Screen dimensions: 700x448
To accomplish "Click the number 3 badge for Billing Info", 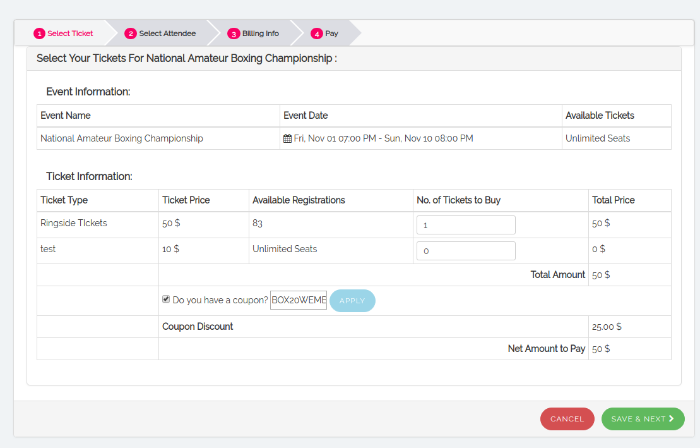I will click(234, 33).
